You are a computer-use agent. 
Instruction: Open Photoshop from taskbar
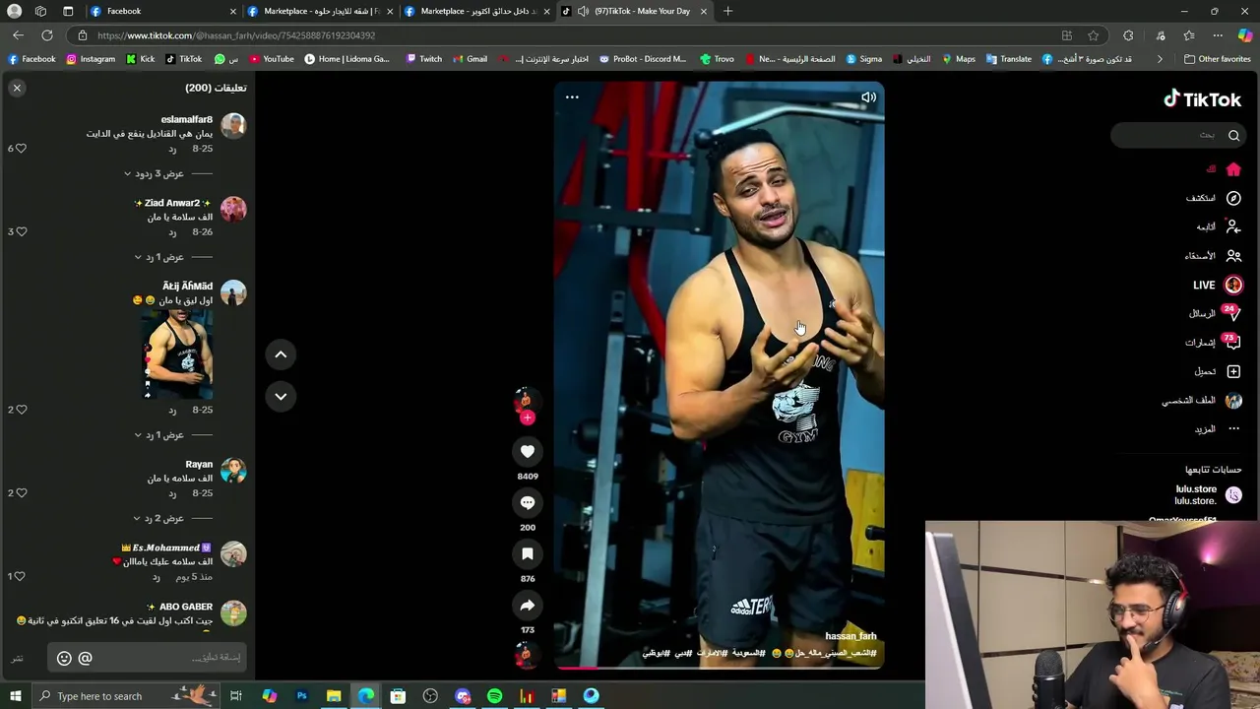301,696
